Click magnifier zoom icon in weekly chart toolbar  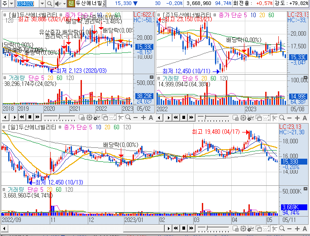(282, 118)
